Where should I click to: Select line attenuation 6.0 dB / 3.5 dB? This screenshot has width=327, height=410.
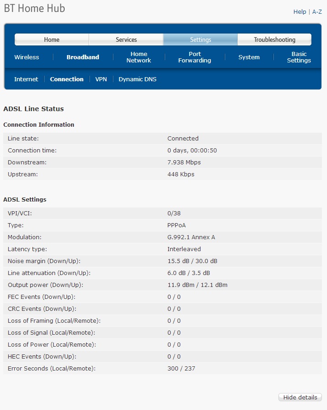(188, 273)
